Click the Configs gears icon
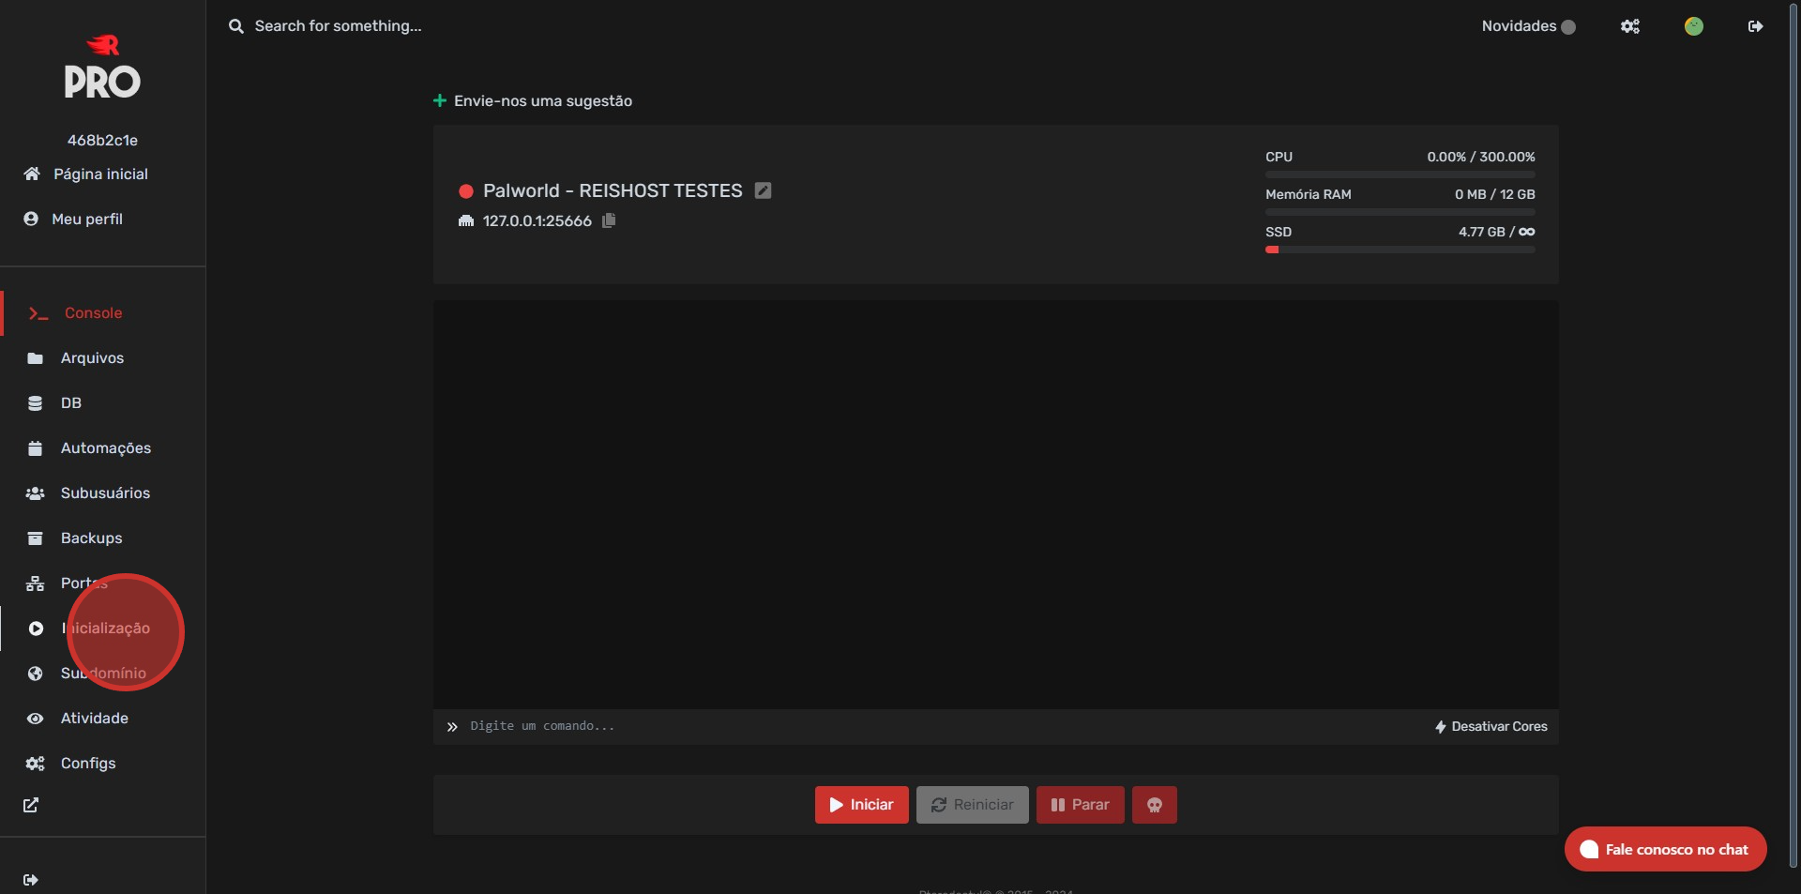This screenshot has width=1801, height=894. (36, 764)
